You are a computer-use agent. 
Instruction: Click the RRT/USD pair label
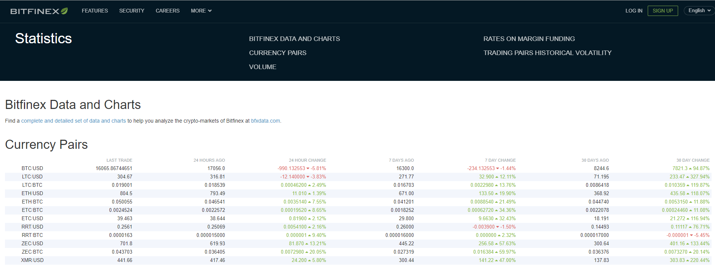32,227
